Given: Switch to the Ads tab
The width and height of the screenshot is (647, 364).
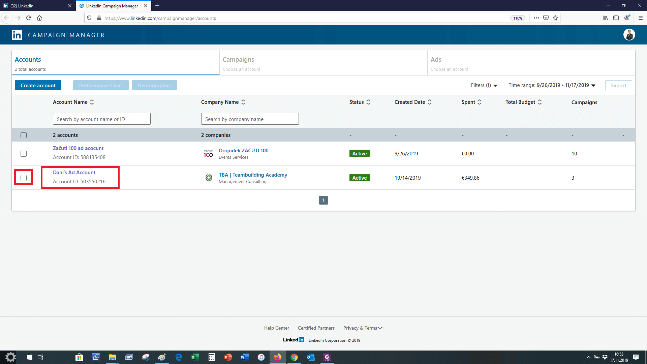Looking at the screenshot, I should click(436, 60).
